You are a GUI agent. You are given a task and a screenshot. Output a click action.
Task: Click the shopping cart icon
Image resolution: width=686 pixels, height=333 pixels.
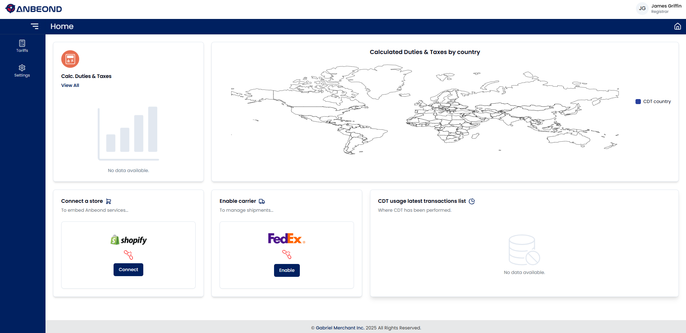click(x=109, y=201)
